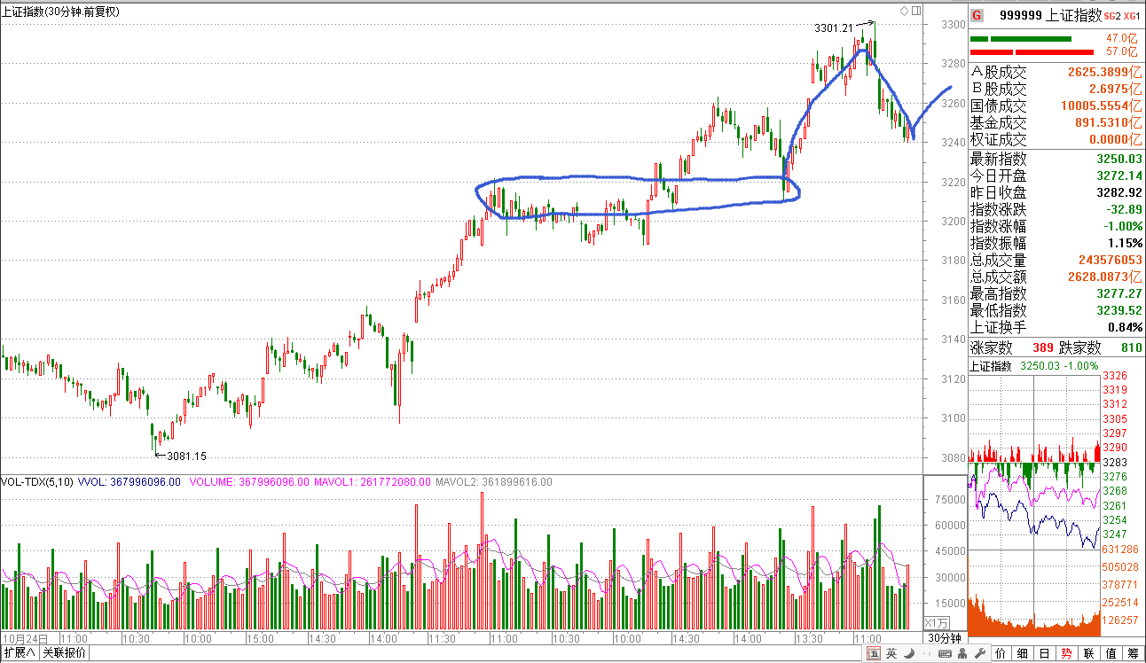Screen dimensions: 1146x663
Task: Expand the 扩展 panel at bottom left
Action: click(x=19, y=653)
